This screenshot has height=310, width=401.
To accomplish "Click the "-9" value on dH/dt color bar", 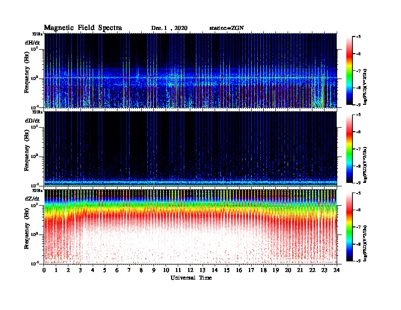I will coord(358,105).
